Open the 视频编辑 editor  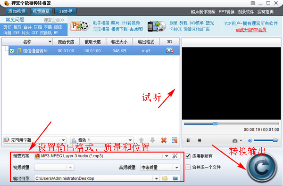click(x=41, y=11)
